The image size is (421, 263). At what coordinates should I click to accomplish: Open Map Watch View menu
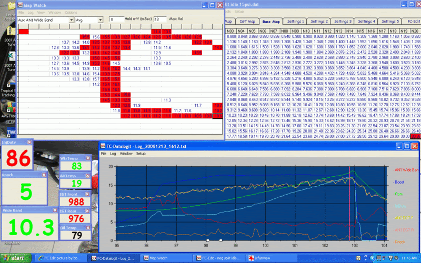pyautogui.click(x=41, y=13)
